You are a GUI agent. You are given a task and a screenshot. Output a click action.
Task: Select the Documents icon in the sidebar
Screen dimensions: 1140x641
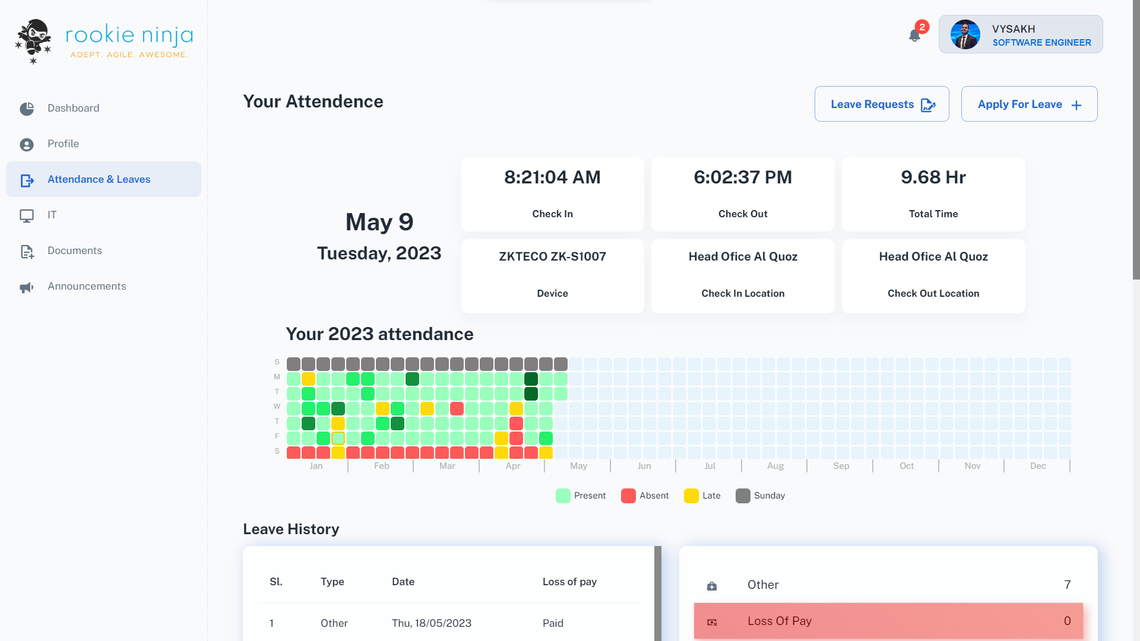click(x=27, y=250)
